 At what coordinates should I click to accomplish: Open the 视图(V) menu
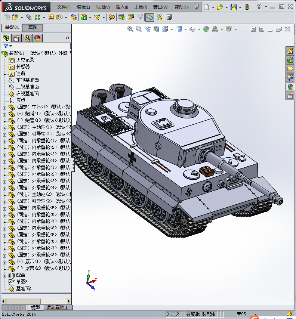[103, 7]
